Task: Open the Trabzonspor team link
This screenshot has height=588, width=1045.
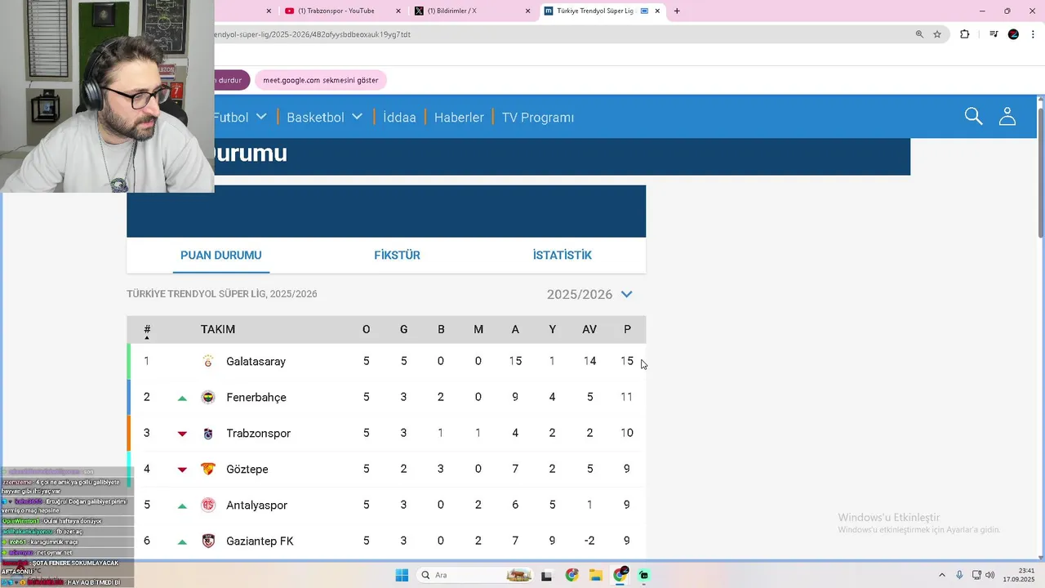Action: pos(258,433)
